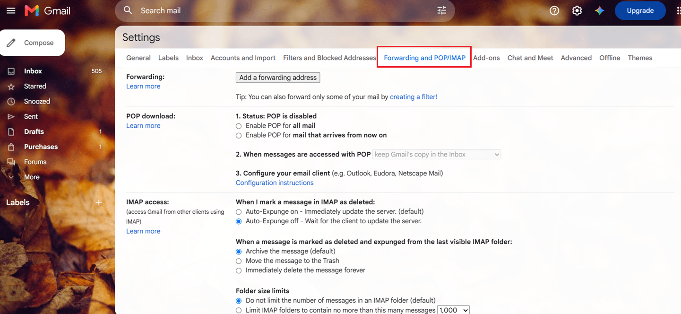This screenshot has width=681, height=314.
Task: Open the main menu hamburger icon
Action: (11, 10)
